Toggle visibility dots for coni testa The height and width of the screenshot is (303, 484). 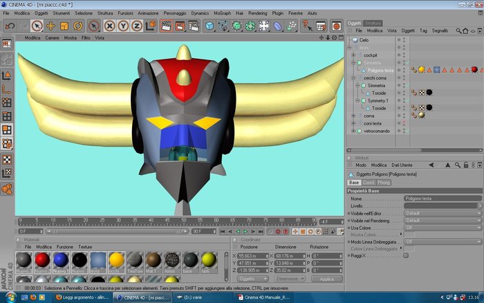point(401,124)
